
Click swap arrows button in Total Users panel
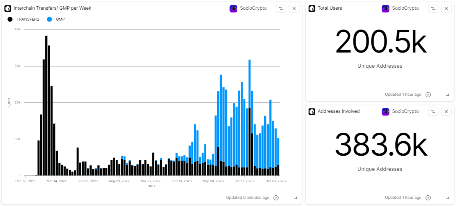pos(433,9)
